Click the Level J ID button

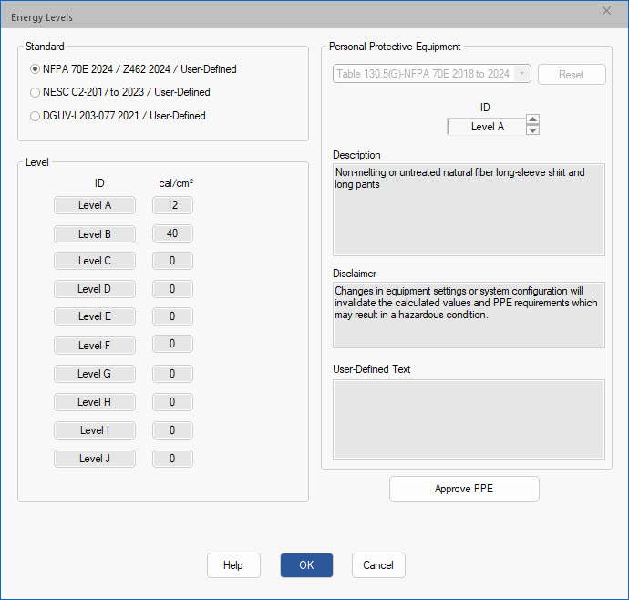point(95,459)
